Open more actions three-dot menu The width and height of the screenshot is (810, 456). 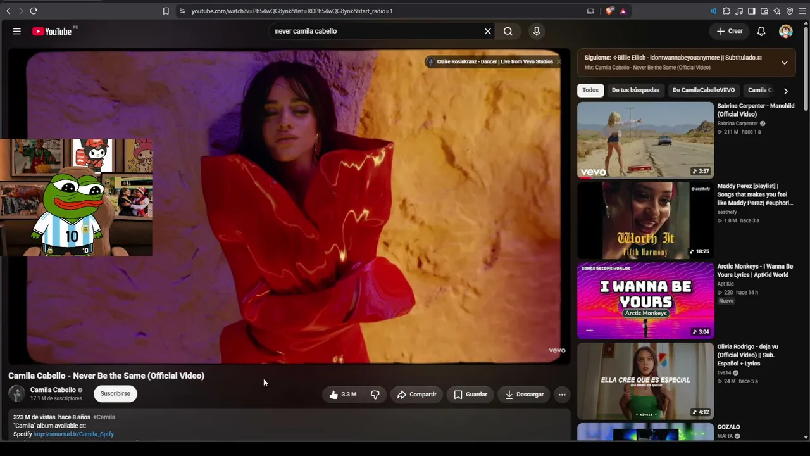(x=562, y=395)
